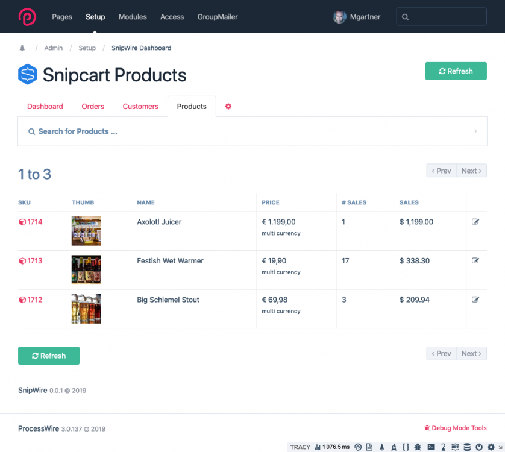Image resolution: width=505 pixels, height=452 pixels.
Task: Open the GroupMailer menu
Action: [x=218, y=17]
